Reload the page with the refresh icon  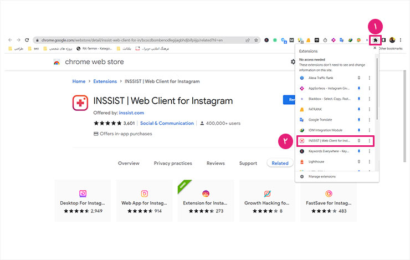click(27, 40)
